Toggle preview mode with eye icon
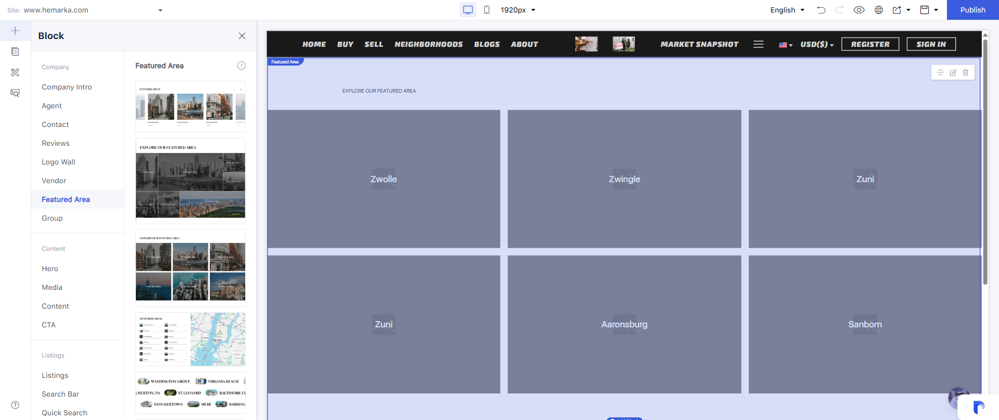Viewport: 999px width, 420px height. pos(859,10)
